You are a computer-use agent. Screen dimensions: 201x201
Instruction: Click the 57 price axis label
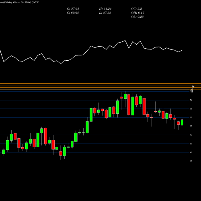click(x=191, y=126)
